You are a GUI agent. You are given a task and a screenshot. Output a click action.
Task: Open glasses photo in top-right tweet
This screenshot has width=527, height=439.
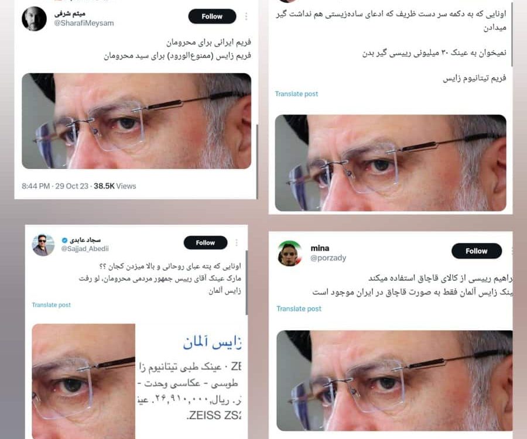tap(391, 163)
